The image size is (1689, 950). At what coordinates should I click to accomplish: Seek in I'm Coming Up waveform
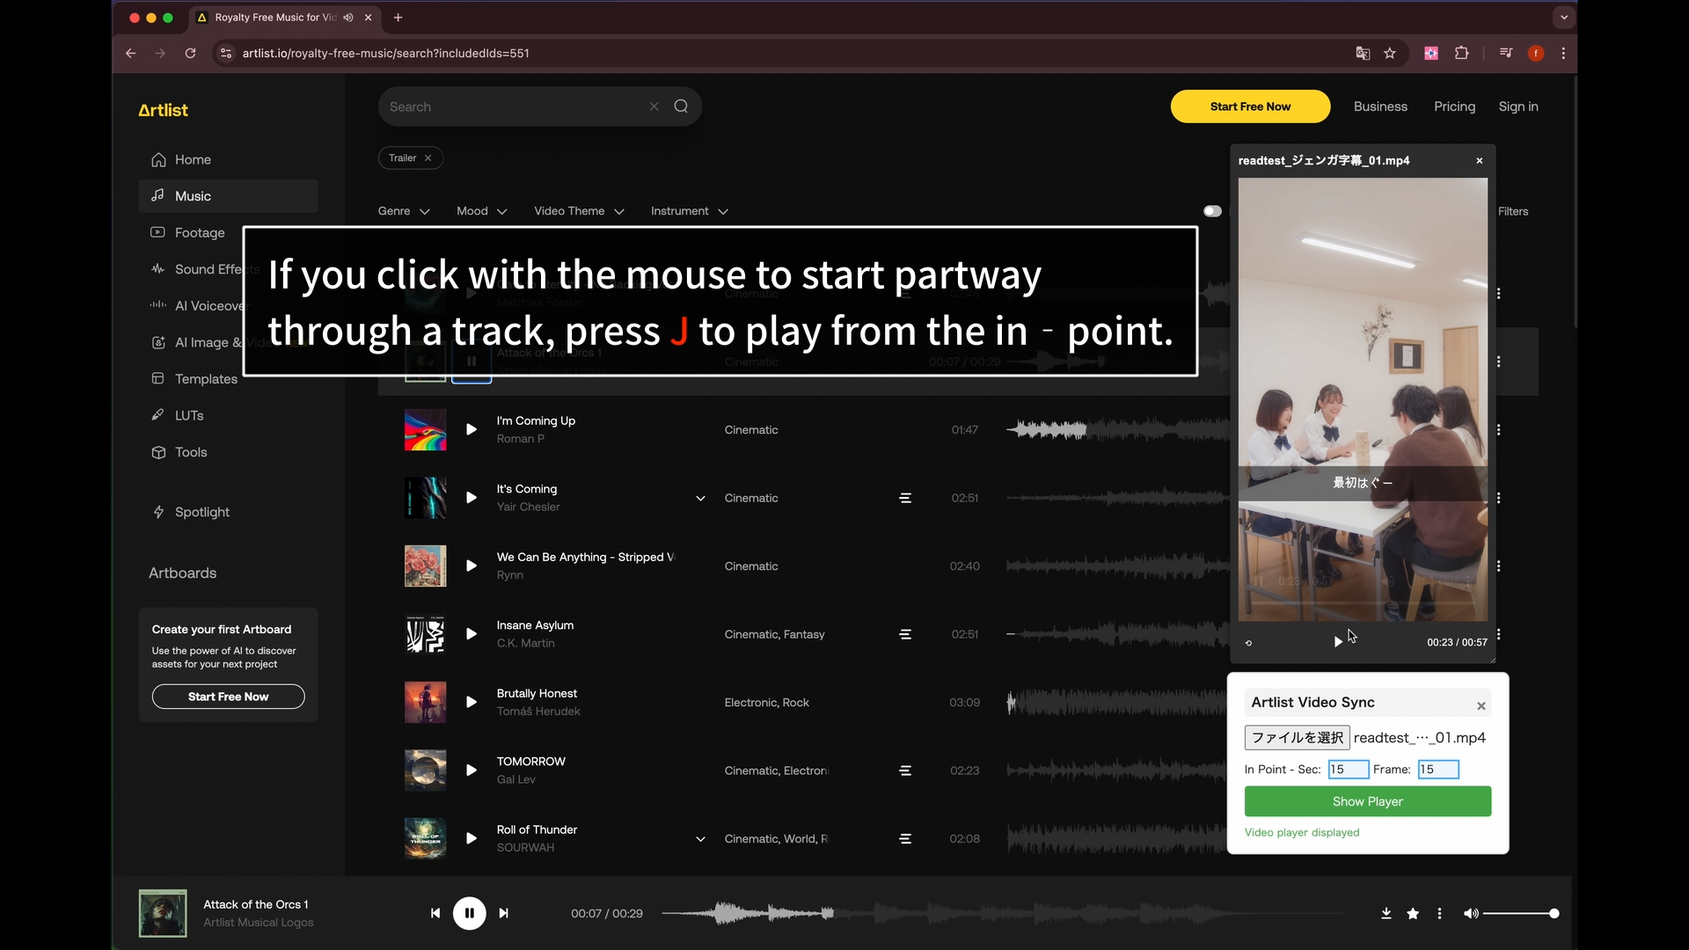[x=1117, y=429]
